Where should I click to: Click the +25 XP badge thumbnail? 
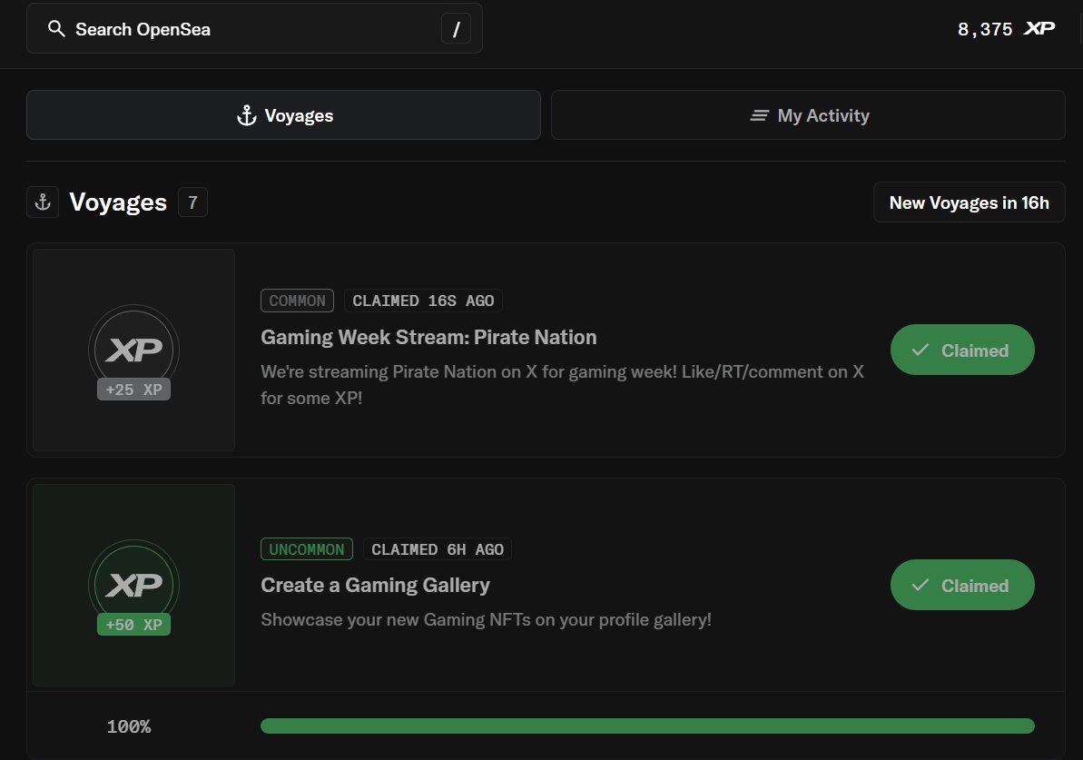pos(134,350)
